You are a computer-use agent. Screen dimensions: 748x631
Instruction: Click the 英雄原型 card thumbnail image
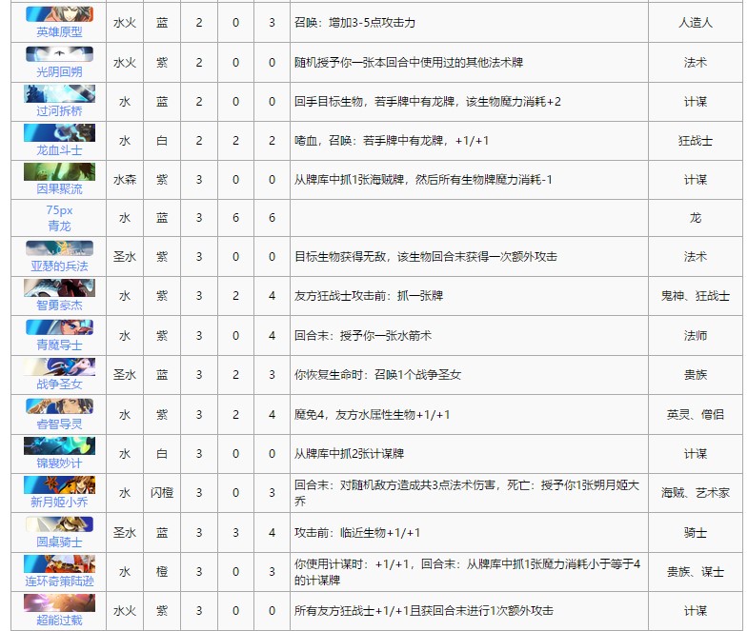(x=59, y=14)
